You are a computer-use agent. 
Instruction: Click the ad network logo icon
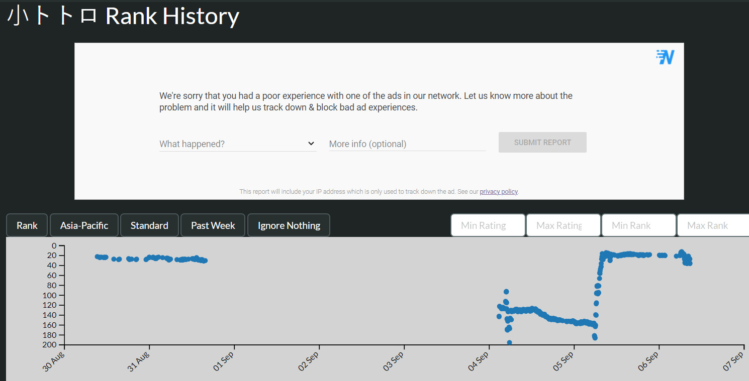coord(665,57)
